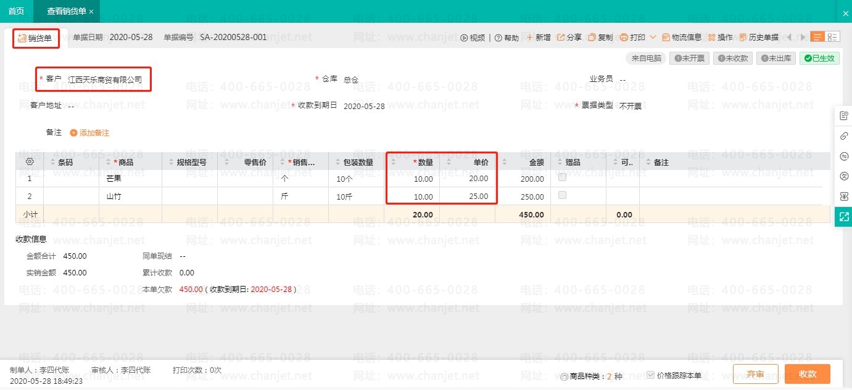The image size is (852, 390).
Task: Toggle the 价格跟踪本单 checkbox
Action: [650, 375]
